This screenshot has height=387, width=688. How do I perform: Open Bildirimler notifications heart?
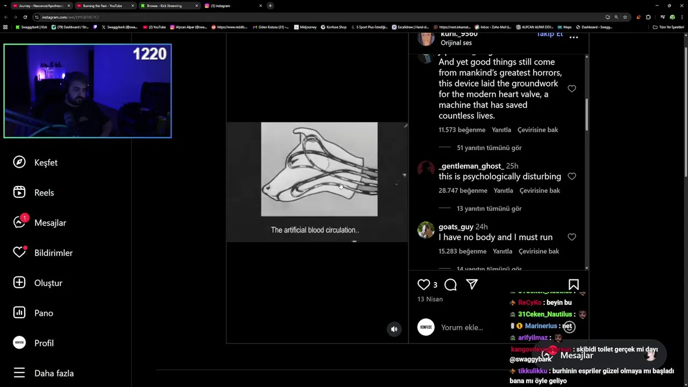[43, 253]
